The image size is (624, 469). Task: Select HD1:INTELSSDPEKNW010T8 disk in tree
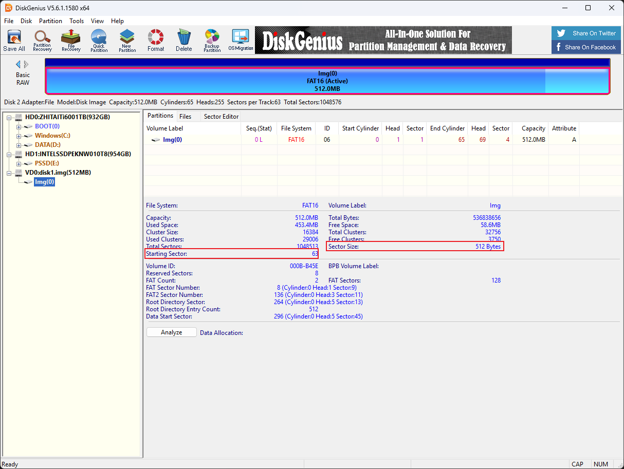78,154
